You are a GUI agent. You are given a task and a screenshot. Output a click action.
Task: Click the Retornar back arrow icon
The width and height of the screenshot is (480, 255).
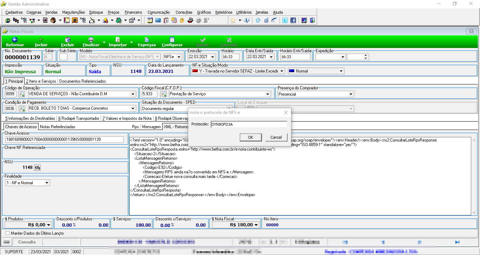(15, 40)
